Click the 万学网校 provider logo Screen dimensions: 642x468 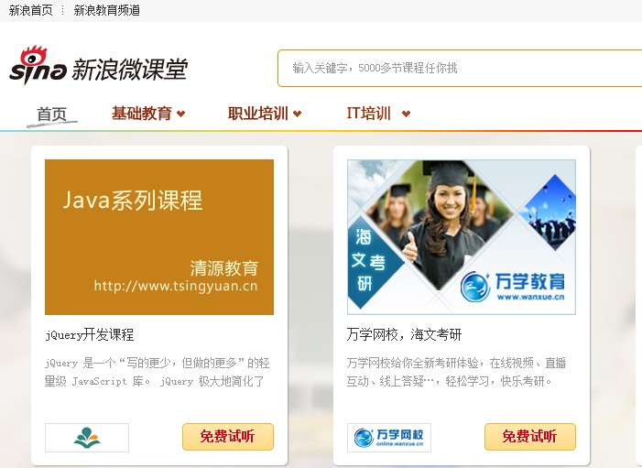pos(389,438)
